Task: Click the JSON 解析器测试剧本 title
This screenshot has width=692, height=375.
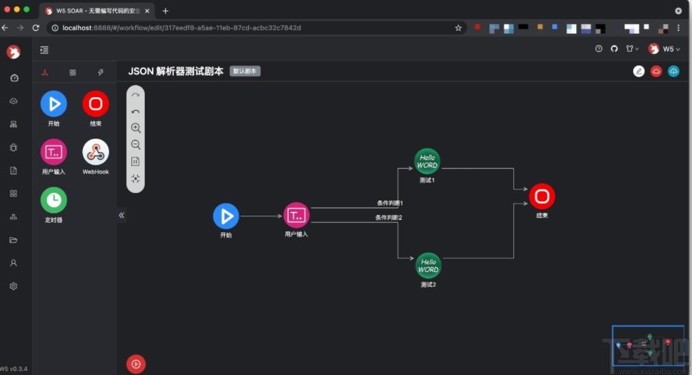Action: (x=176, y=71)
